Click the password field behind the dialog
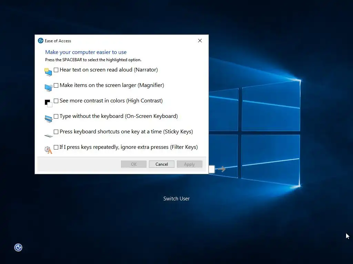Image resolution: width=353 pixels, height=264 pixels. [212, 169]
